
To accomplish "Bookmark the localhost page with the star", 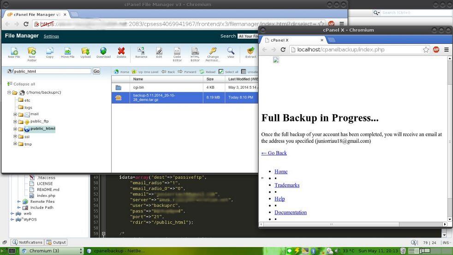I will tap(426, 49).
